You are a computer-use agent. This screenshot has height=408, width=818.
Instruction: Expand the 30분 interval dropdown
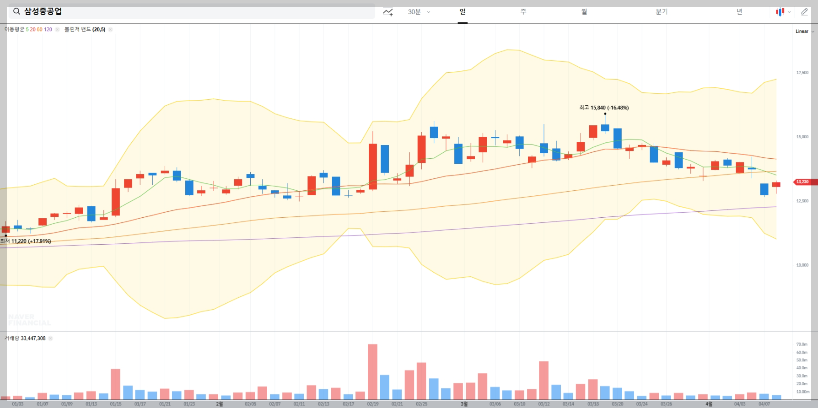[419, 12]
